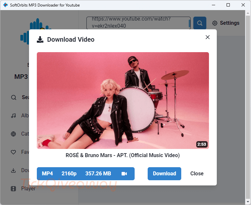This screenshot has height=205, width=251.
Task: Click the sidebar Albums music note icon
Action: click(x=13, y=116)
